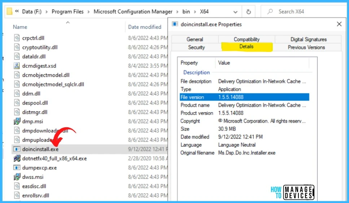Screen dimensions: 349x203
Task: Click the despool.dll file icon
Action: point(17,103)
